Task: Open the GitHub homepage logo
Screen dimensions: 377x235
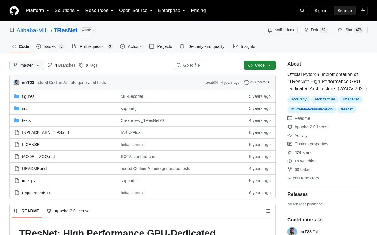Action: (x=14, y=11)
